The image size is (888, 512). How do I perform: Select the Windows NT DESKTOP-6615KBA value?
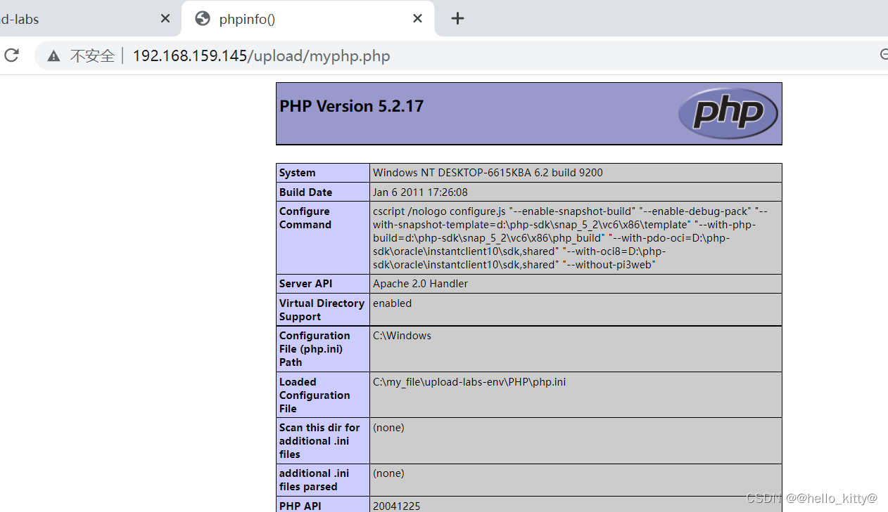pyautogui.click(x=488, y=173)
